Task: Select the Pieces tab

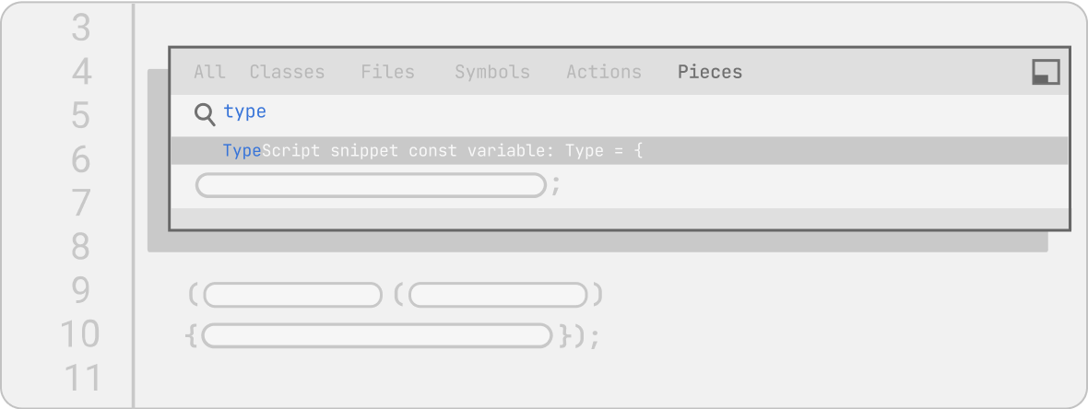Action: [x=709, y=72]
